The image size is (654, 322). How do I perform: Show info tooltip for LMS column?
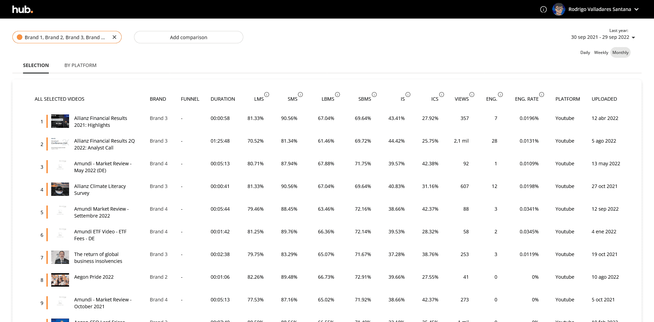click(267, 95)
